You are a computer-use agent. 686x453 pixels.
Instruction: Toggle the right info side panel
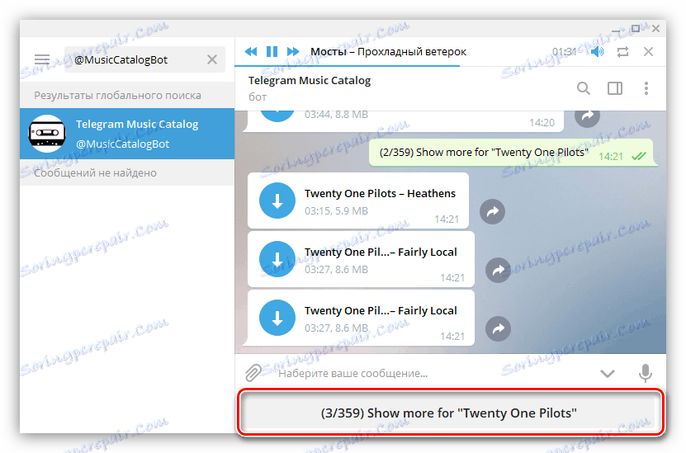(x=615, y=88)
